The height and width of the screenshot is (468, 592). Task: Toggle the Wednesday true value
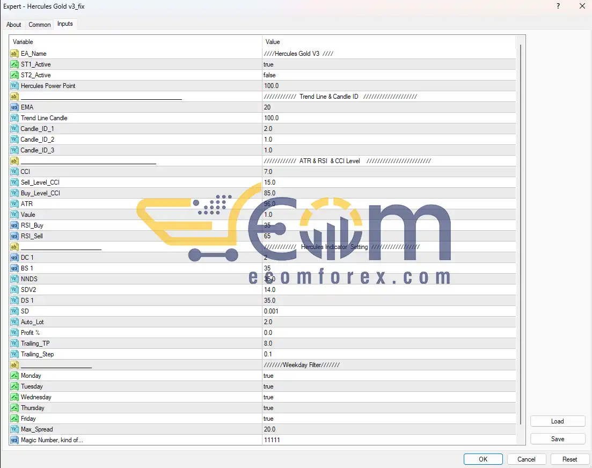(389, 397)
